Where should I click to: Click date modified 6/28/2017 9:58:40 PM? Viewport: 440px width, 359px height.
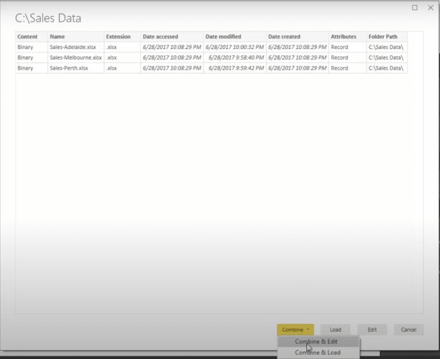pyautogui.click(x=235, y=58)
